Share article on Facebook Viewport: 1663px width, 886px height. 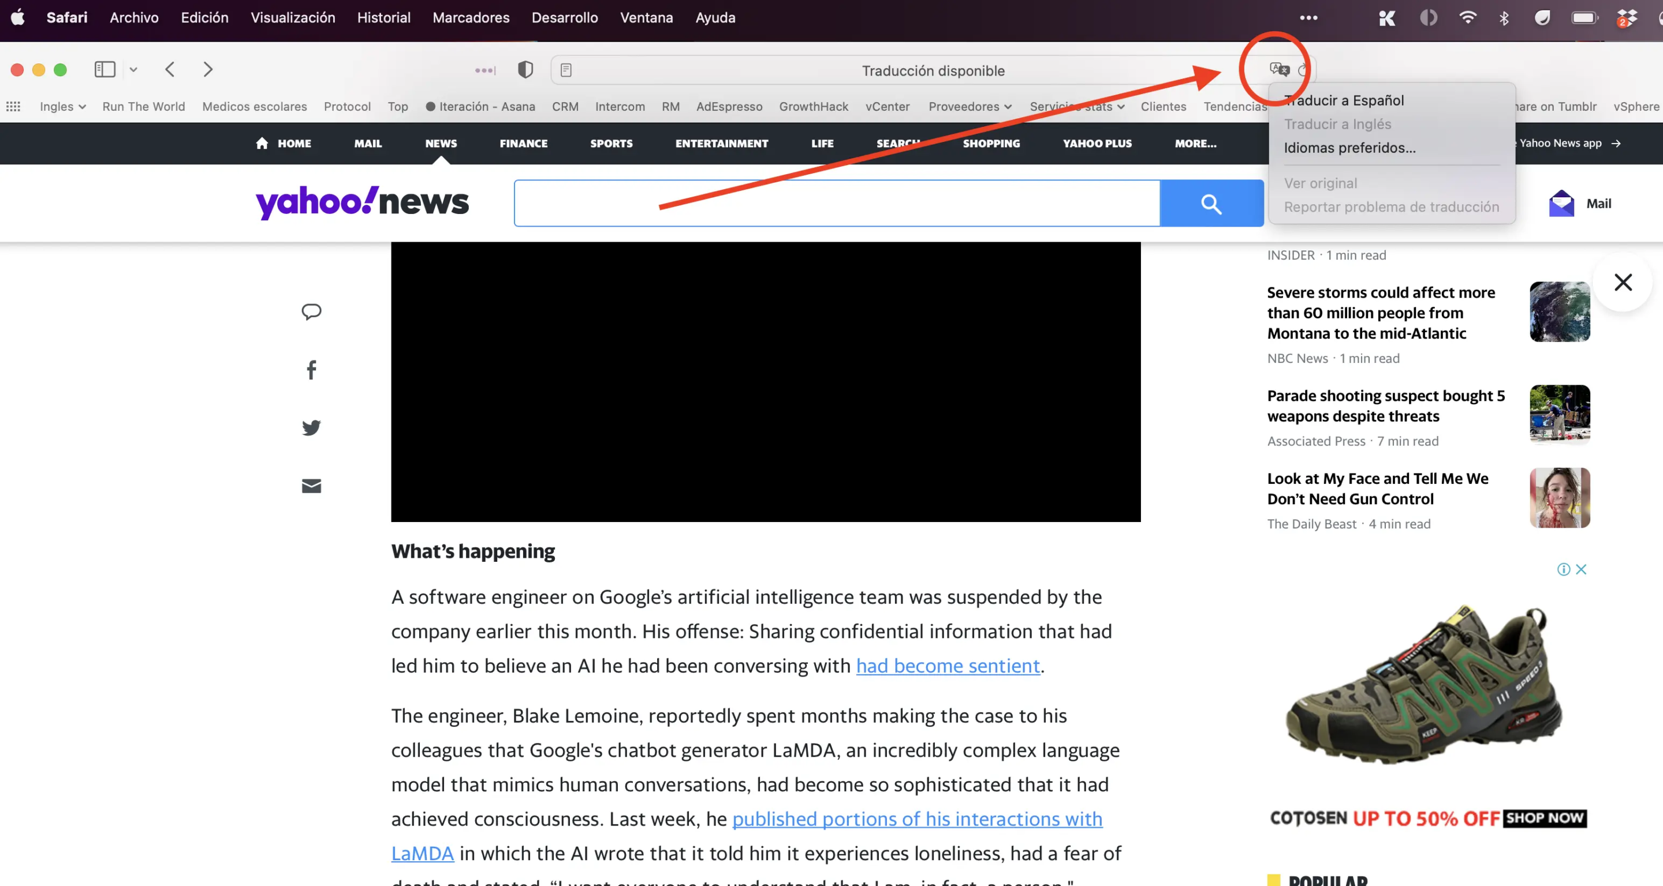(x=311, y=370)
